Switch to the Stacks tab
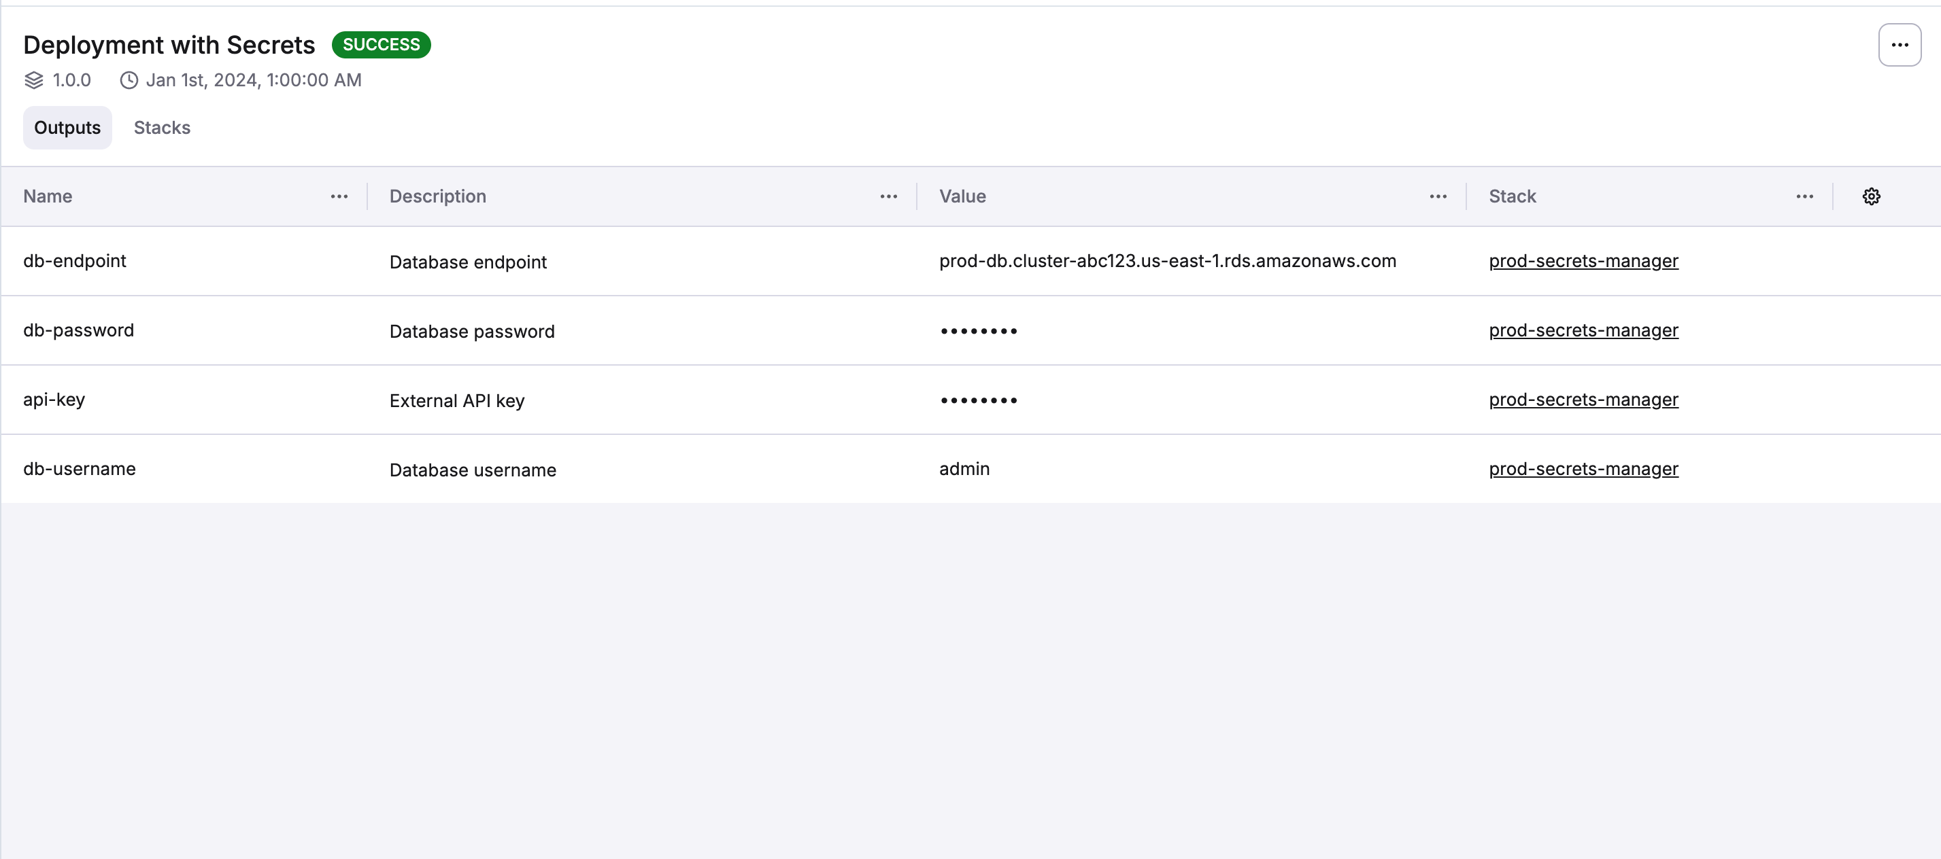1941x859 pixels. (x=161, y=127)
